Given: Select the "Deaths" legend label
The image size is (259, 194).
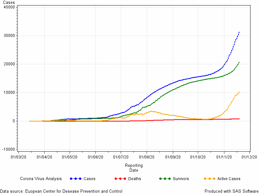Looking at the screenshot, I should click(x=134, y=179).
